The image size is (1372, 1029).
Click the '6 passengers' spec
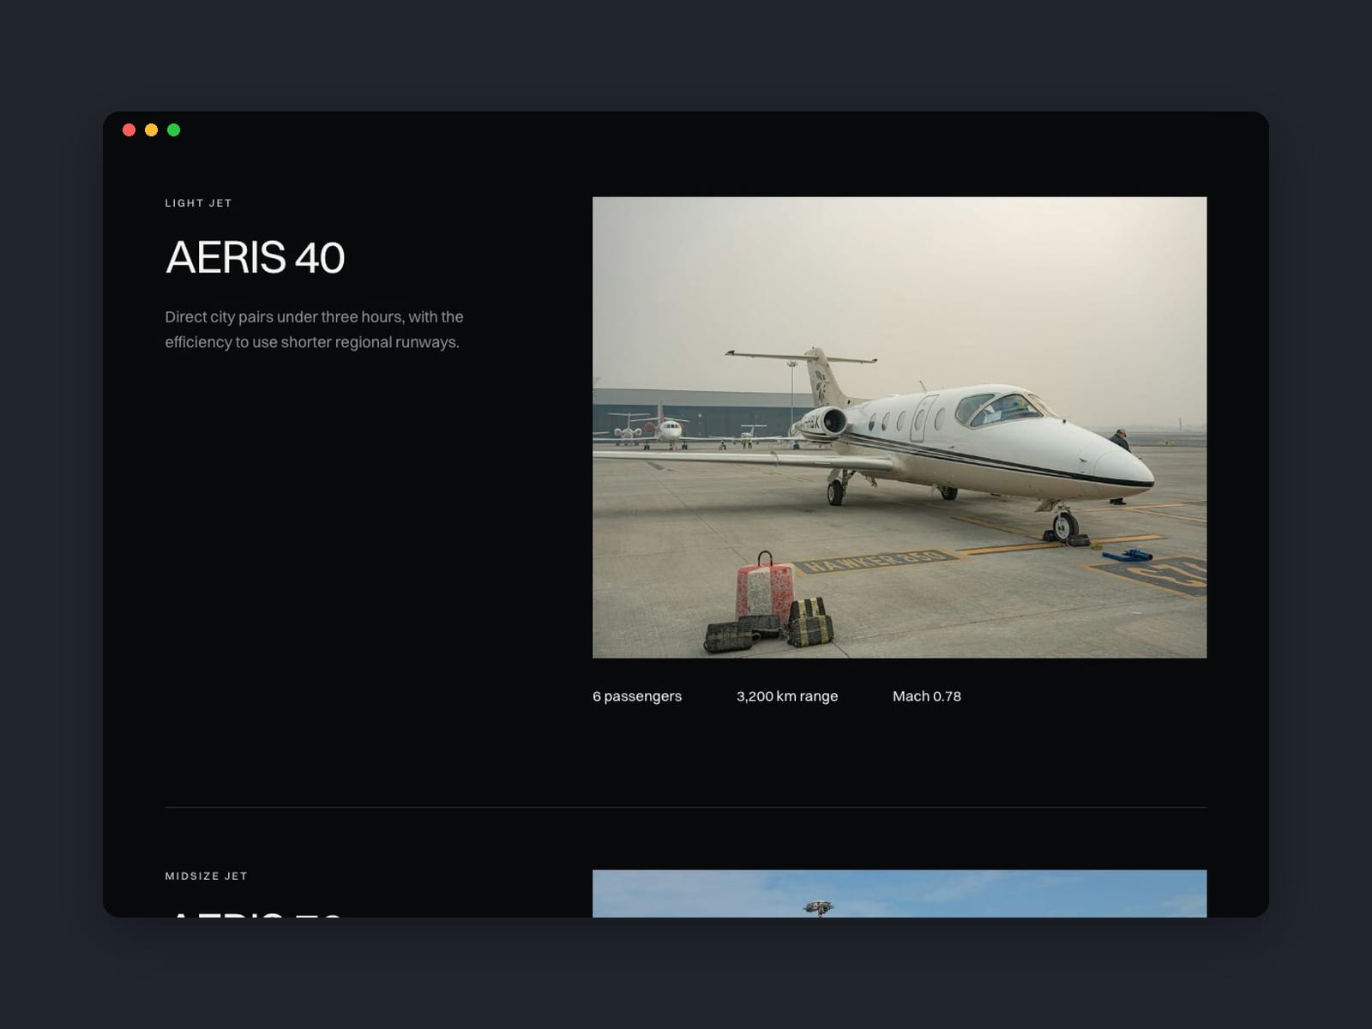tap(637, 696)
